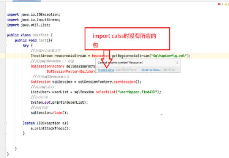Click the "SqlMapConfig.xml" string literal

[169, 56]
